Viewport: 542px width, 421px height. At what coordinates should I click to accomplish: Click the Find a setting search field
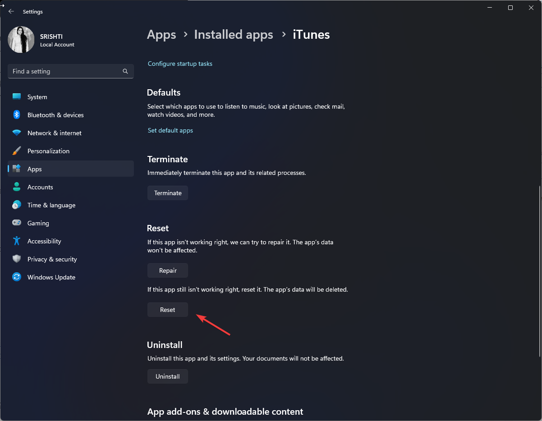(x=70, y=71)
